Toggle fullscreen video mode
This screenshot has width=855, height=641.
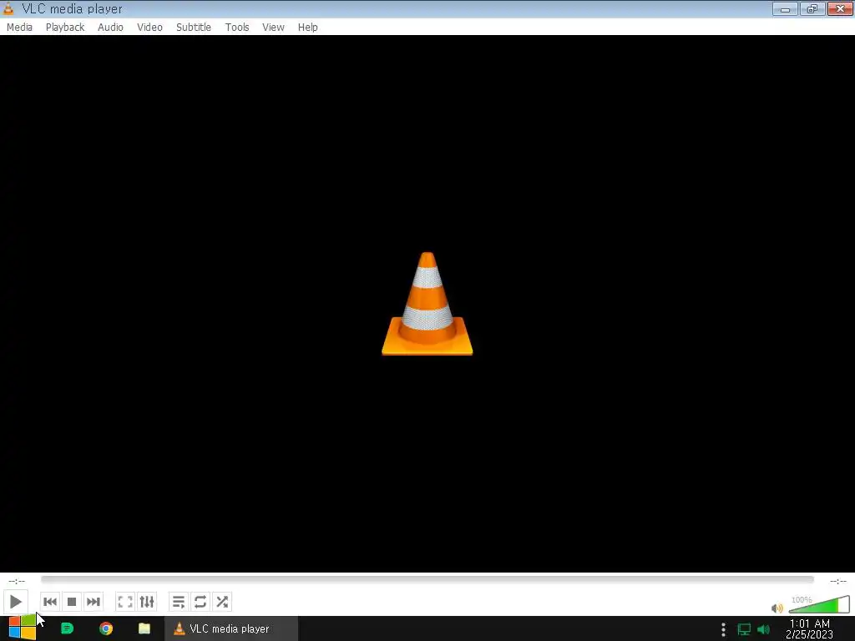(125, 602)
